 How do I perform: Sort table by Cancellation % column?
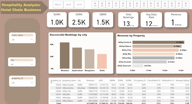point(154,80)
